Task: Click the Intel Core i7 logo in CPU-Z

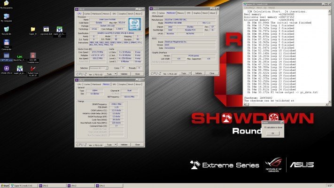Action: tap(135, 24)
